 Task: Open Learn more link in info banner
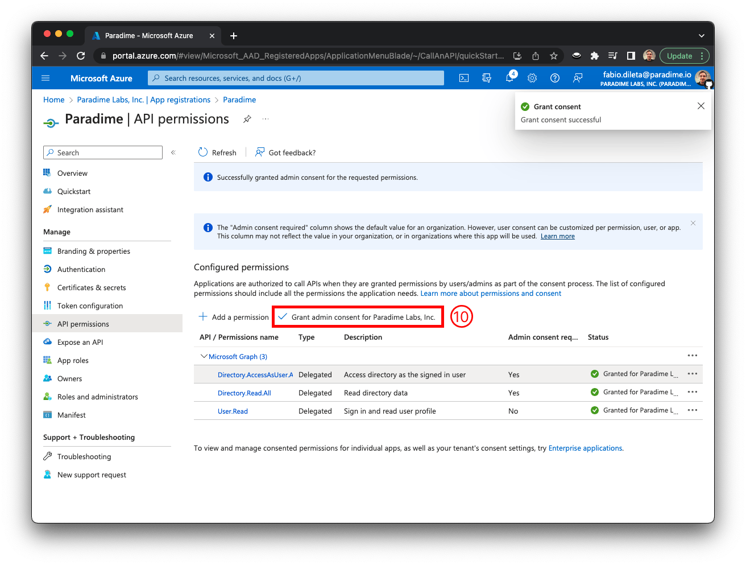tap(558, 236)
